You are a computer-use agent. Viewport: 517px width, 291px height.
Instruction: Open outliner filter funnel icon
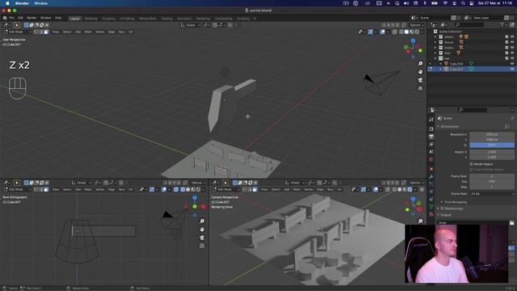click(x=502, y=25)
